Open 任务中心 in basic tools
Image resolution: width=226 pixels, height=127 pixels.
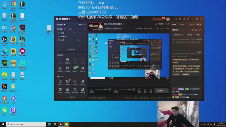click(60, 82)
